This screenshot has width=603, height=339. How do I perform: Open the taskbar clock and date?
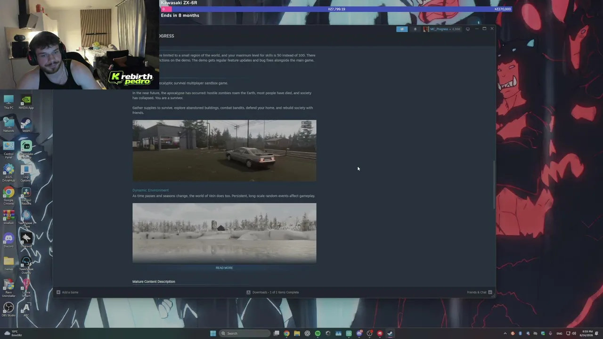[587, 333]
